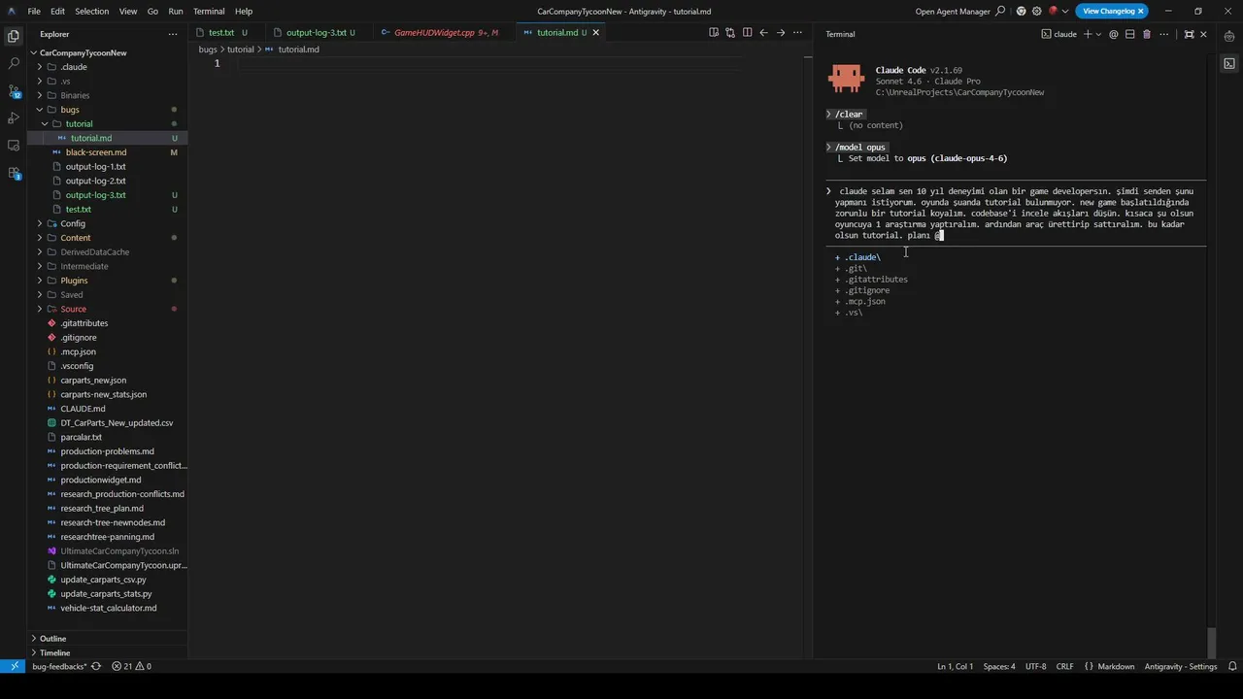Add a new terminal with plus icon

pos(1088,34)
